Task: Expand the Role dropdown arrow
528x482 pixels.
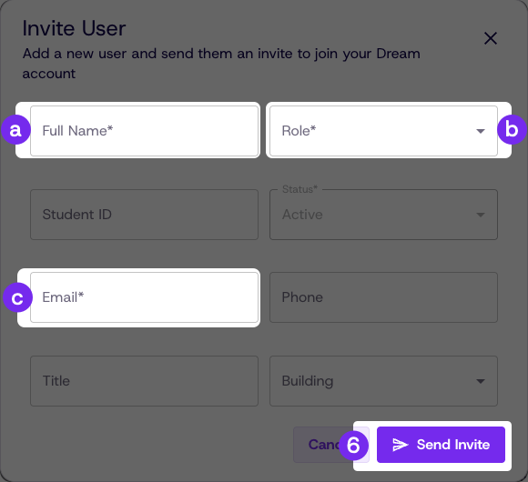Action: (481, 131)
